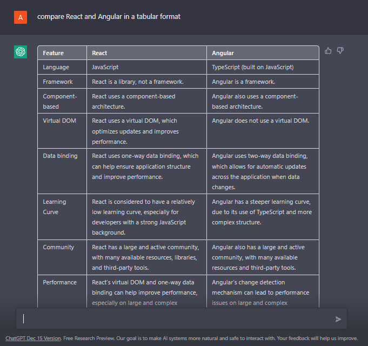
Task: Click the "Angular" column header
Action: pyautogui.click(x=223, y=53)
